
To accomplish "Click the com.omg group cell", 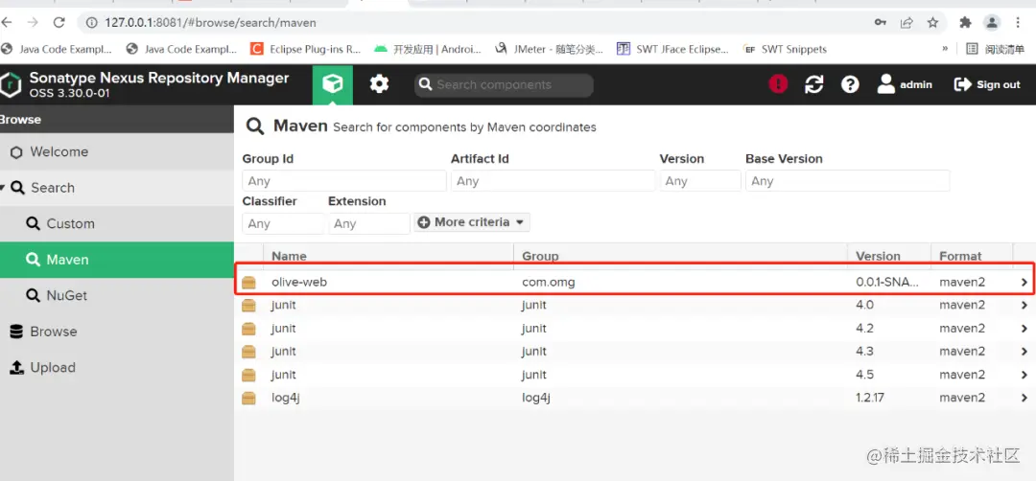I will tap(549, 283).
